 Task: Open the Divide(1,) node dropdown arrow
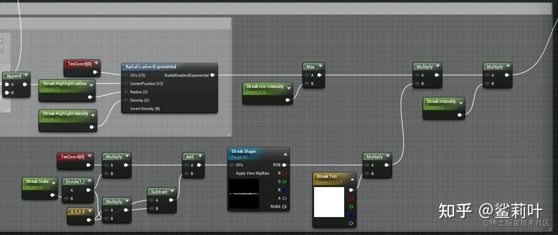click(89, 182)
